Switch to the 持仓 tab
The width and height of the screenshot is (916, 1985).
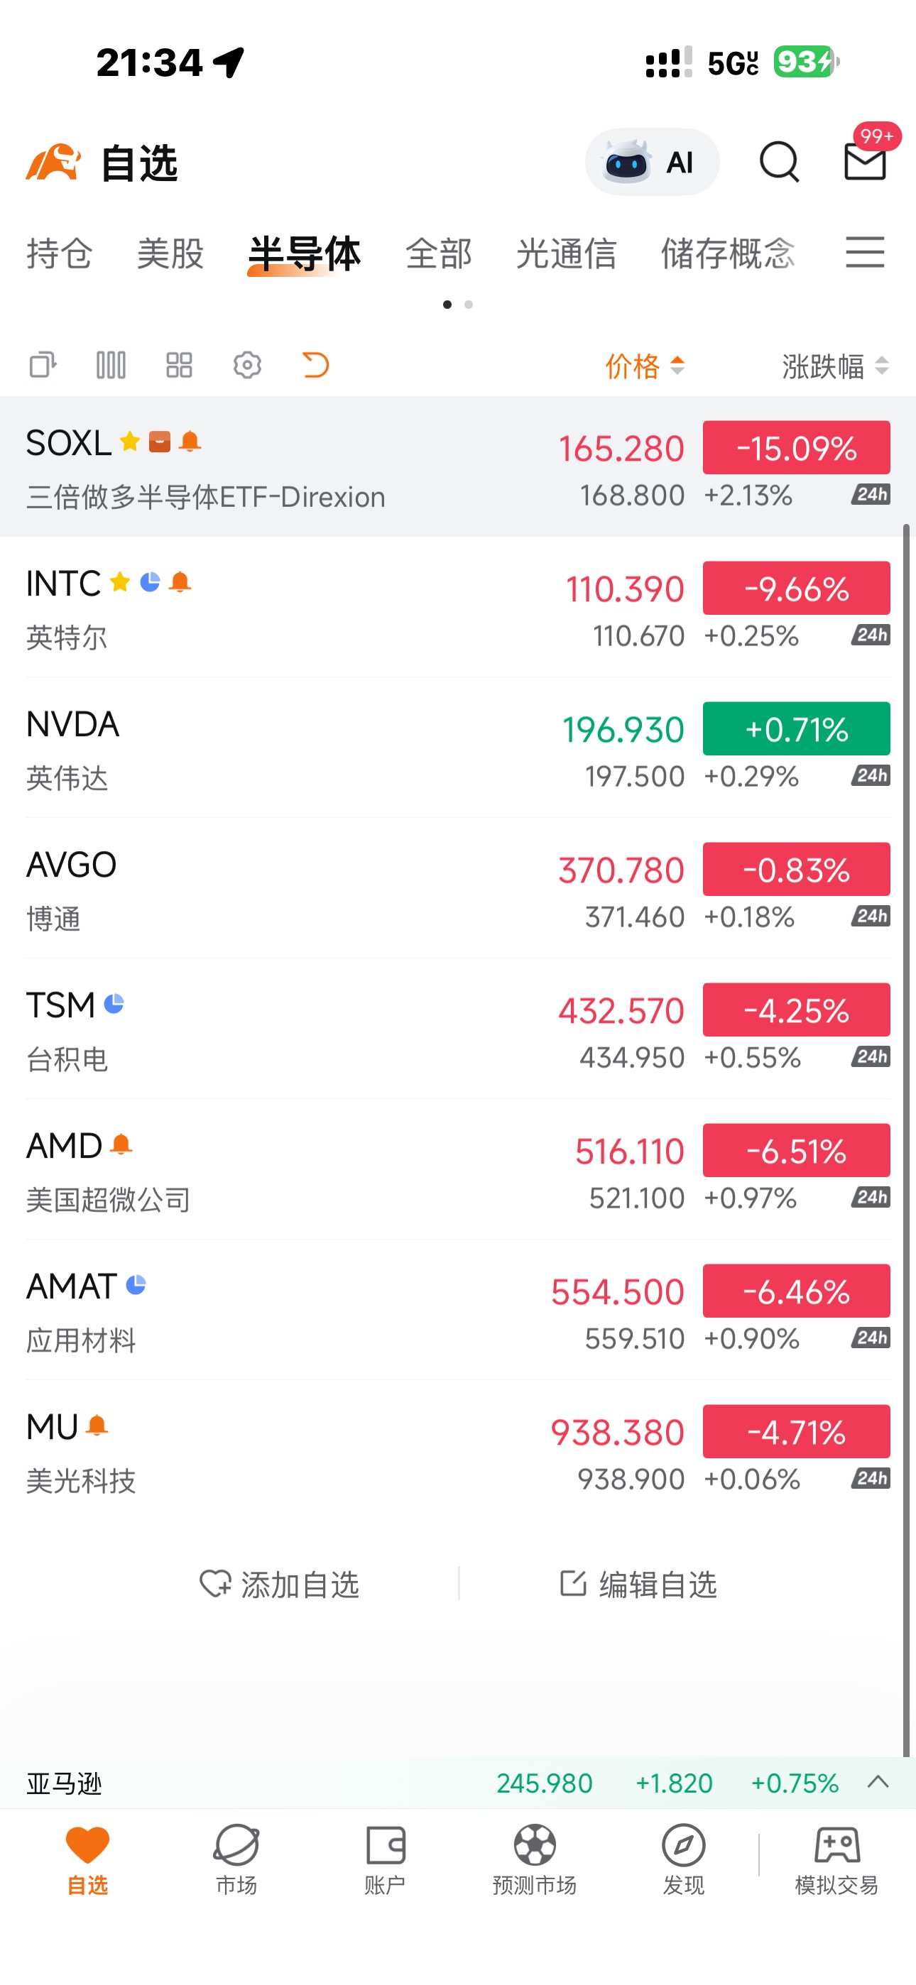(x=60, y=253)
